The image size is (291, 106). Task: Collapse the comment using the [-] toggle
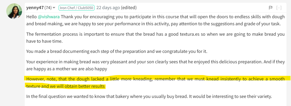click(279, 8)
